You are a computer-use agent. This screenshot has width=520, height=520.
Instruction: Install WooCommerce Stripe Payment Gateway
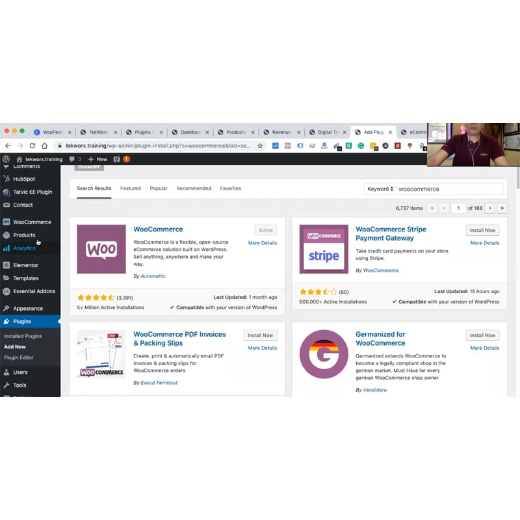(482, 230)
